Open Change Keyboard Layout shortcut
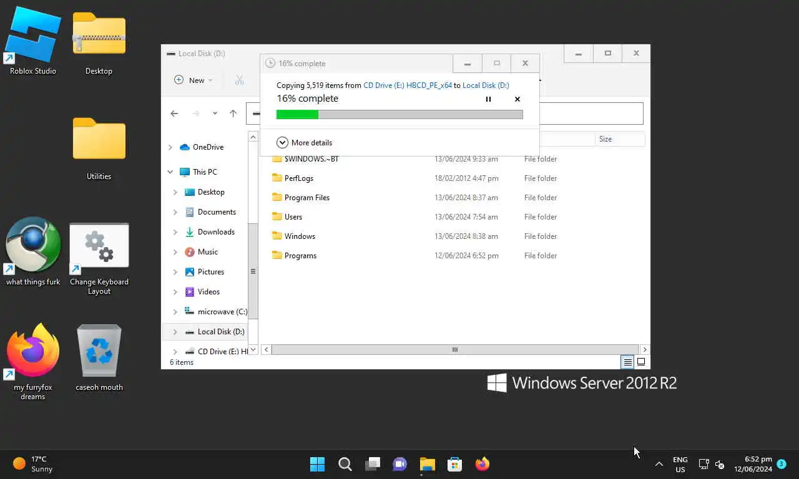799x479 pixels. [99, 259]
